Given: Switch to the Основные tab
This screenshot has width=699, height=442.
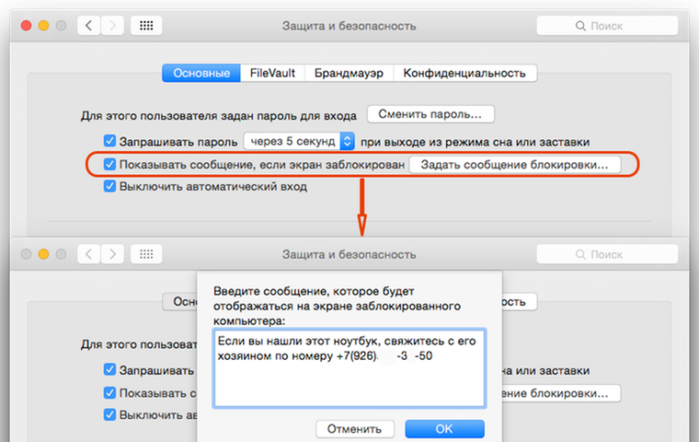Looking at the screenshot, I should [x=201, y=73].
